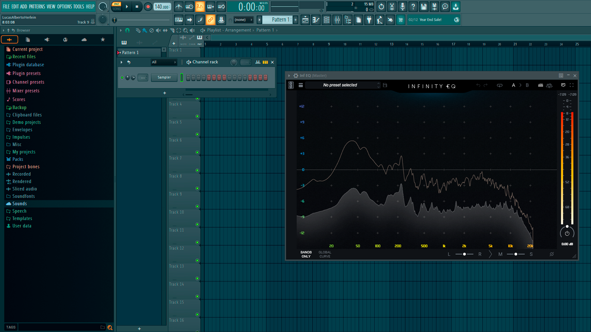
Task: Switch browser to starred favorites tab
Action: pos(103,39)
